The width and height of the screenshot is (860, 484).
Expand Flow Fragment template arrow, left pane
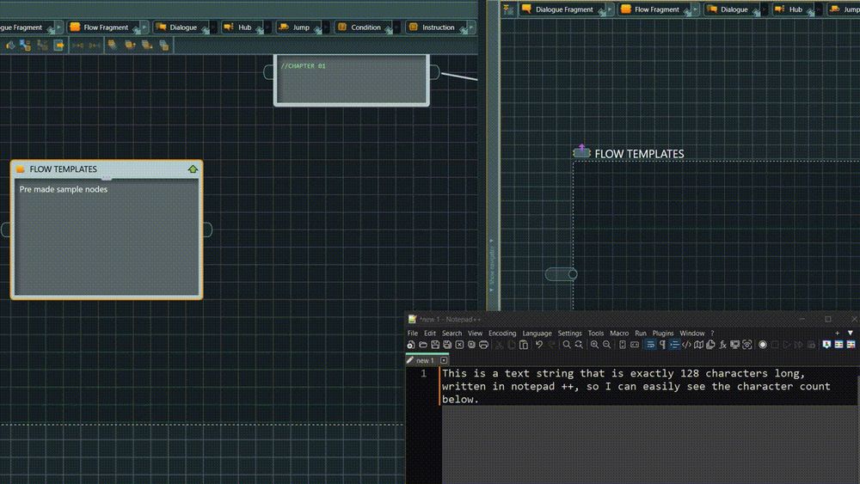(144, 28)
